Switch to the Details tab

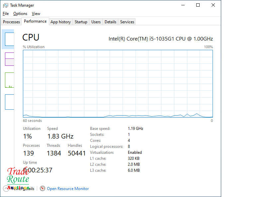[110, 22]
